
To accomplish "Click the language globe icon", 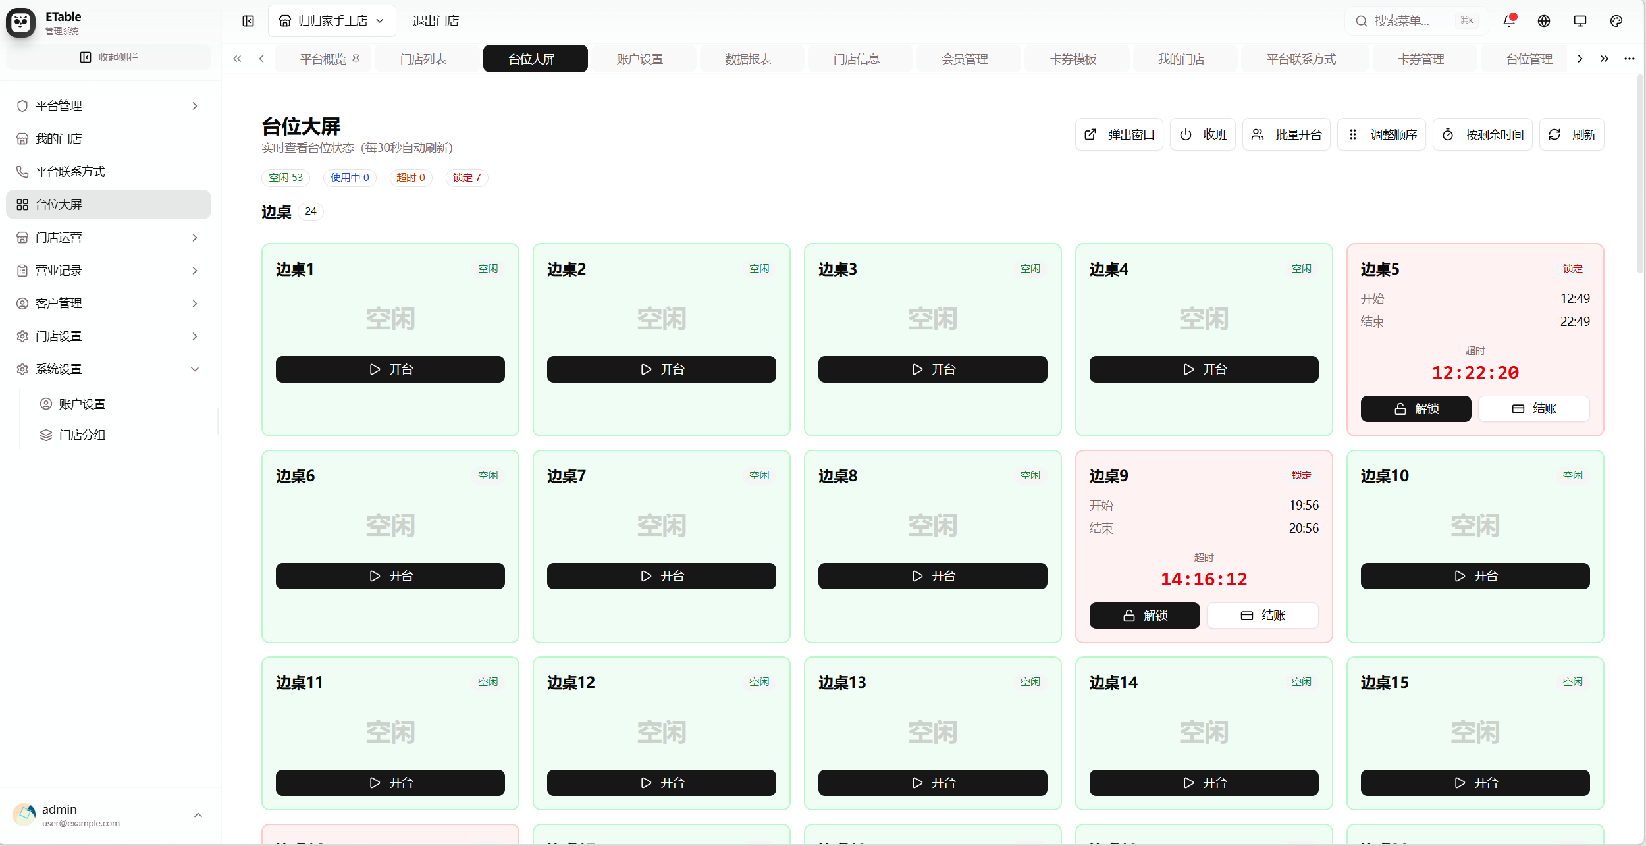I will 1544,21.
